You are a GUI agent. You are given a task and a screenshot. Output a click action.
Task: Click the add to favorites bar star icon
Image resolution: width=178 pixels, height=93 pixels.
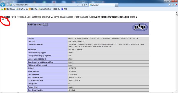(x=2, y=9)
